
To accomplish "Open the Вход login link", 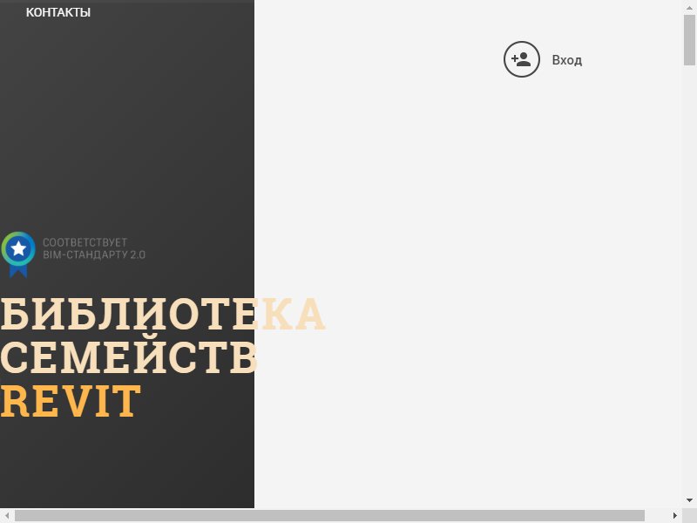I will click(x=567, y=60).
